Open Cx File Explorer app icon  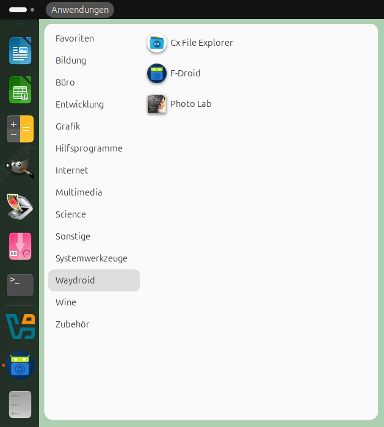coord(157,43)
